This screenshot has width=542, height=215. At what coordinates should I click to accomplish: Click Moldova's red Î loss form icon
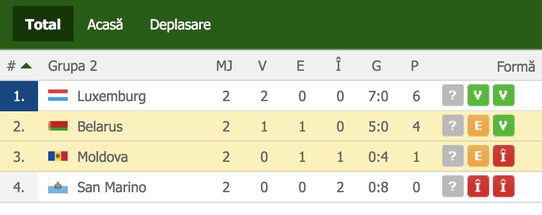point(504,156)
